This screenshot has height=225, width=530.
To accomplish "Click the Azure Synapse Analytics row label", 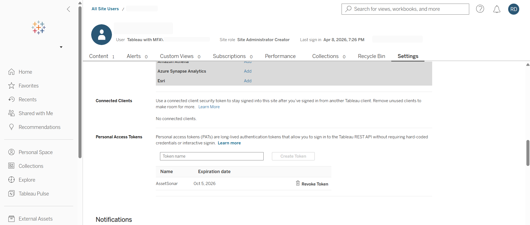I will click(182, 71).
